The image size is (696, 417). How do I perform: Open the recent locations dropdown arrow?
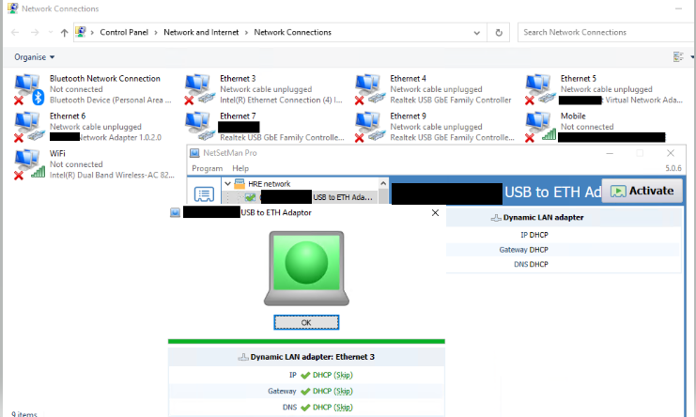click(x=50, y=32)
